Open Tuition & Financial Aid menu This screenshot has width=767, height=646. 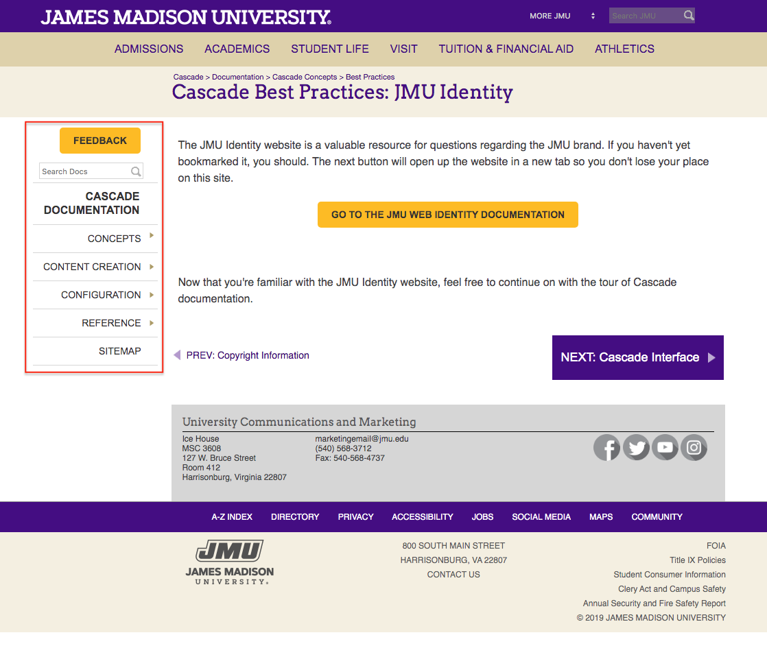click(x=506, y=49)
